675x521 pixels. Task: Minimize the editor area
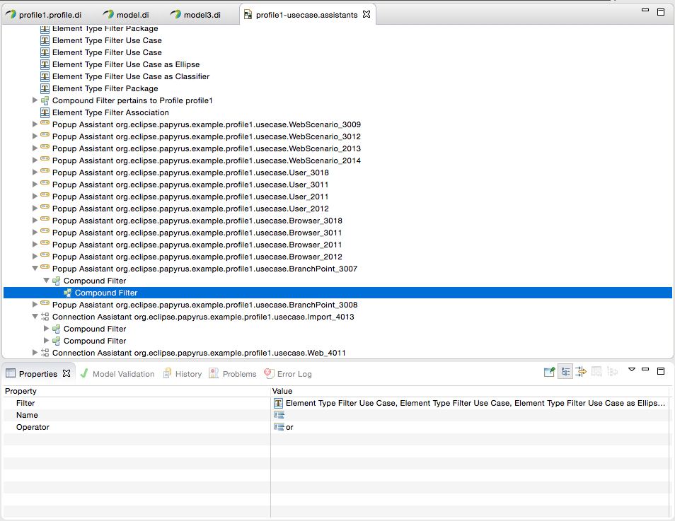645,10
